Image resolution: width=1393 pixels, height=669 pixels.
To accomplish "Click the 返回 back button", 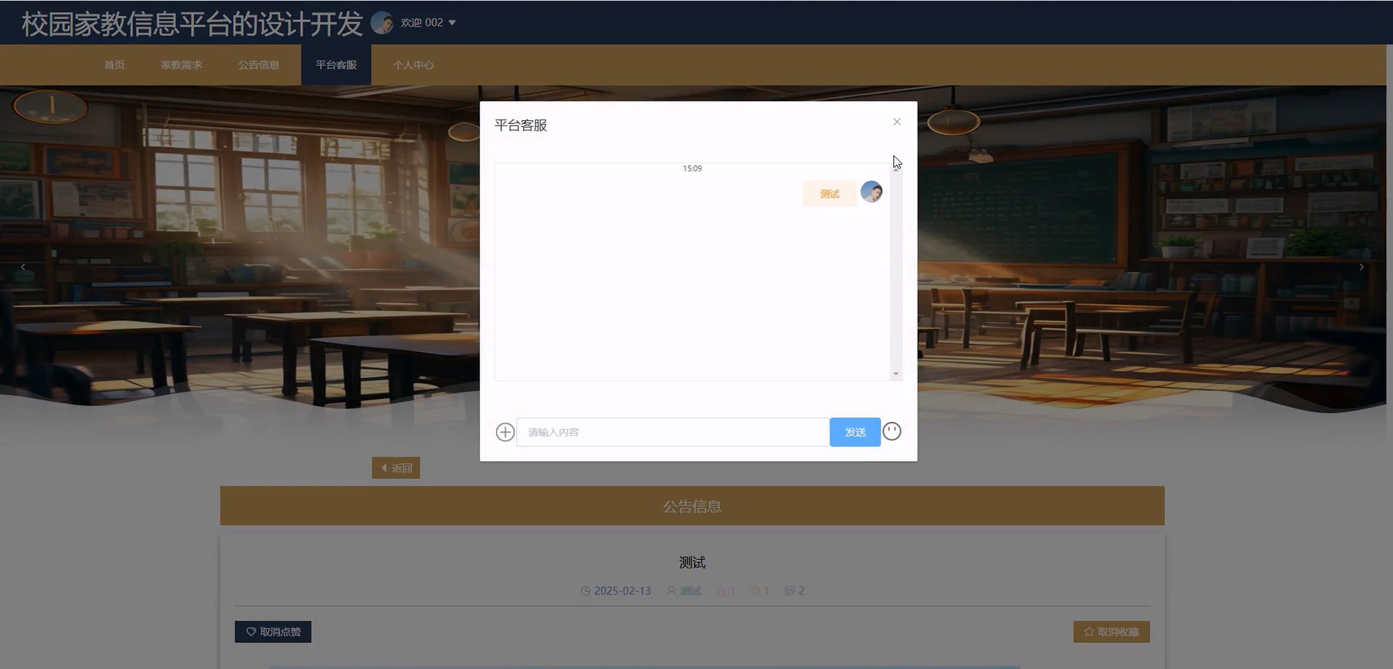I will (x=396, y=468).
